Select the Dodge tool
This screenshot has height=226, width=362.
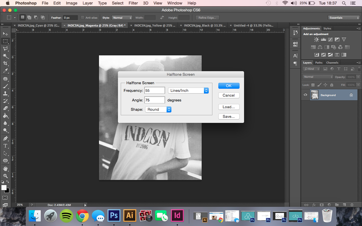click(x=5, y=130)
